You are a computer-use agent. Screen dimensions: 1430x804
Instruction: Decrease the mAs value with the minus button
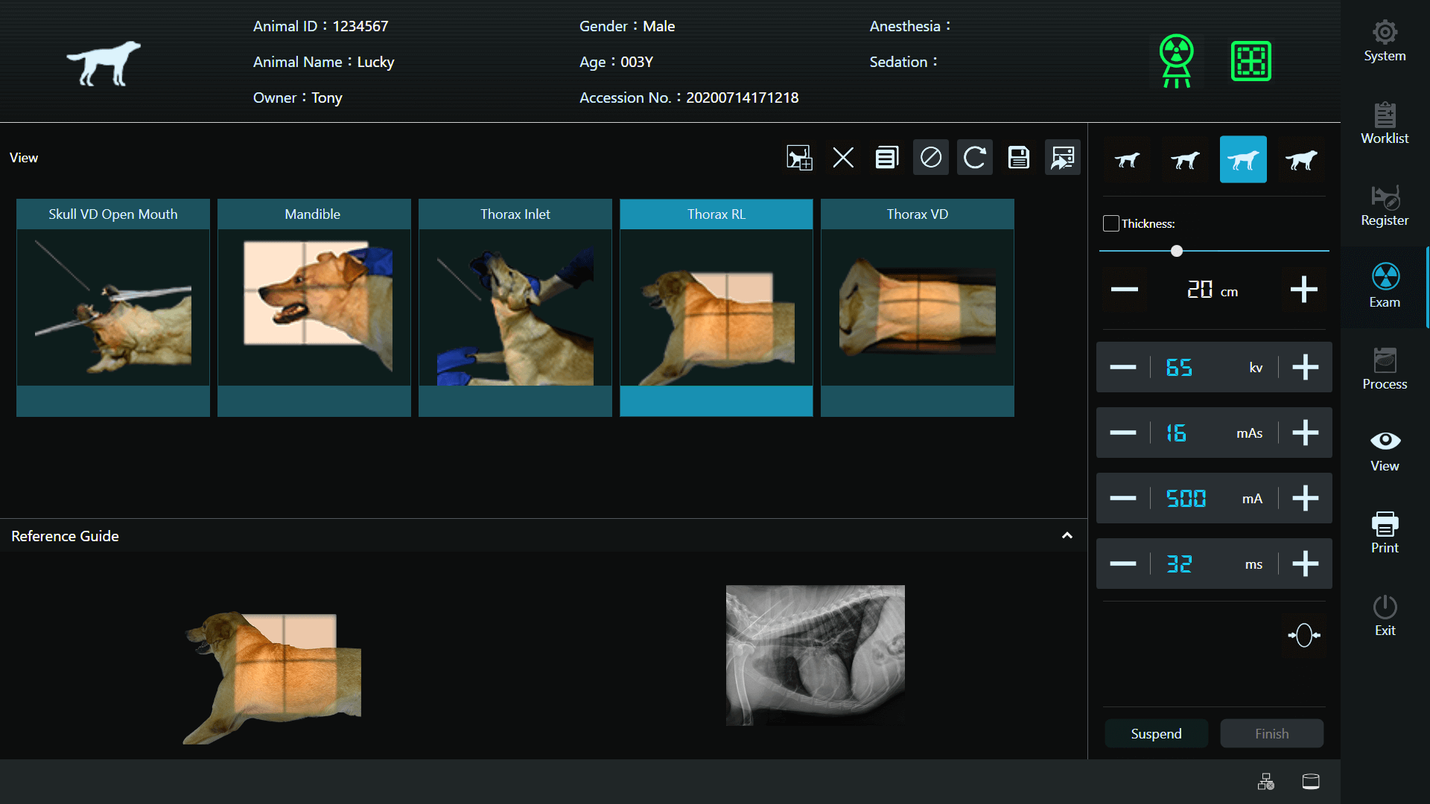click(1123, 433)
